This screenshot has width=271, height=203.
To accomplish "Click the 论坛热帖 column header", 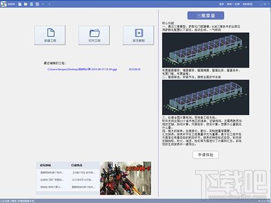I will 46,165.
